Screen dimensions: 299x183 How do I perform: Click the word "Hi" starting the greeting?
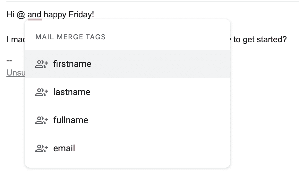tap(10, 15)
